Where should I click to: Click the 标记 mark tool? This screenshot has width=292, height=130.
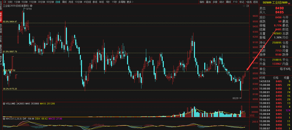(242, 2)
